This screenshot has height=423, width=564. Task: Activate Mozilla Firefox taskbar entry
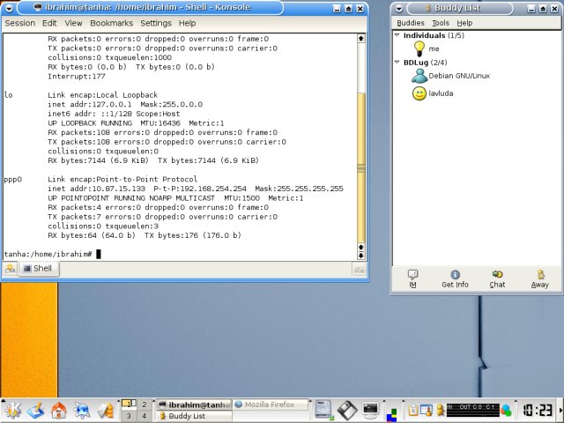tap(271, 404)
